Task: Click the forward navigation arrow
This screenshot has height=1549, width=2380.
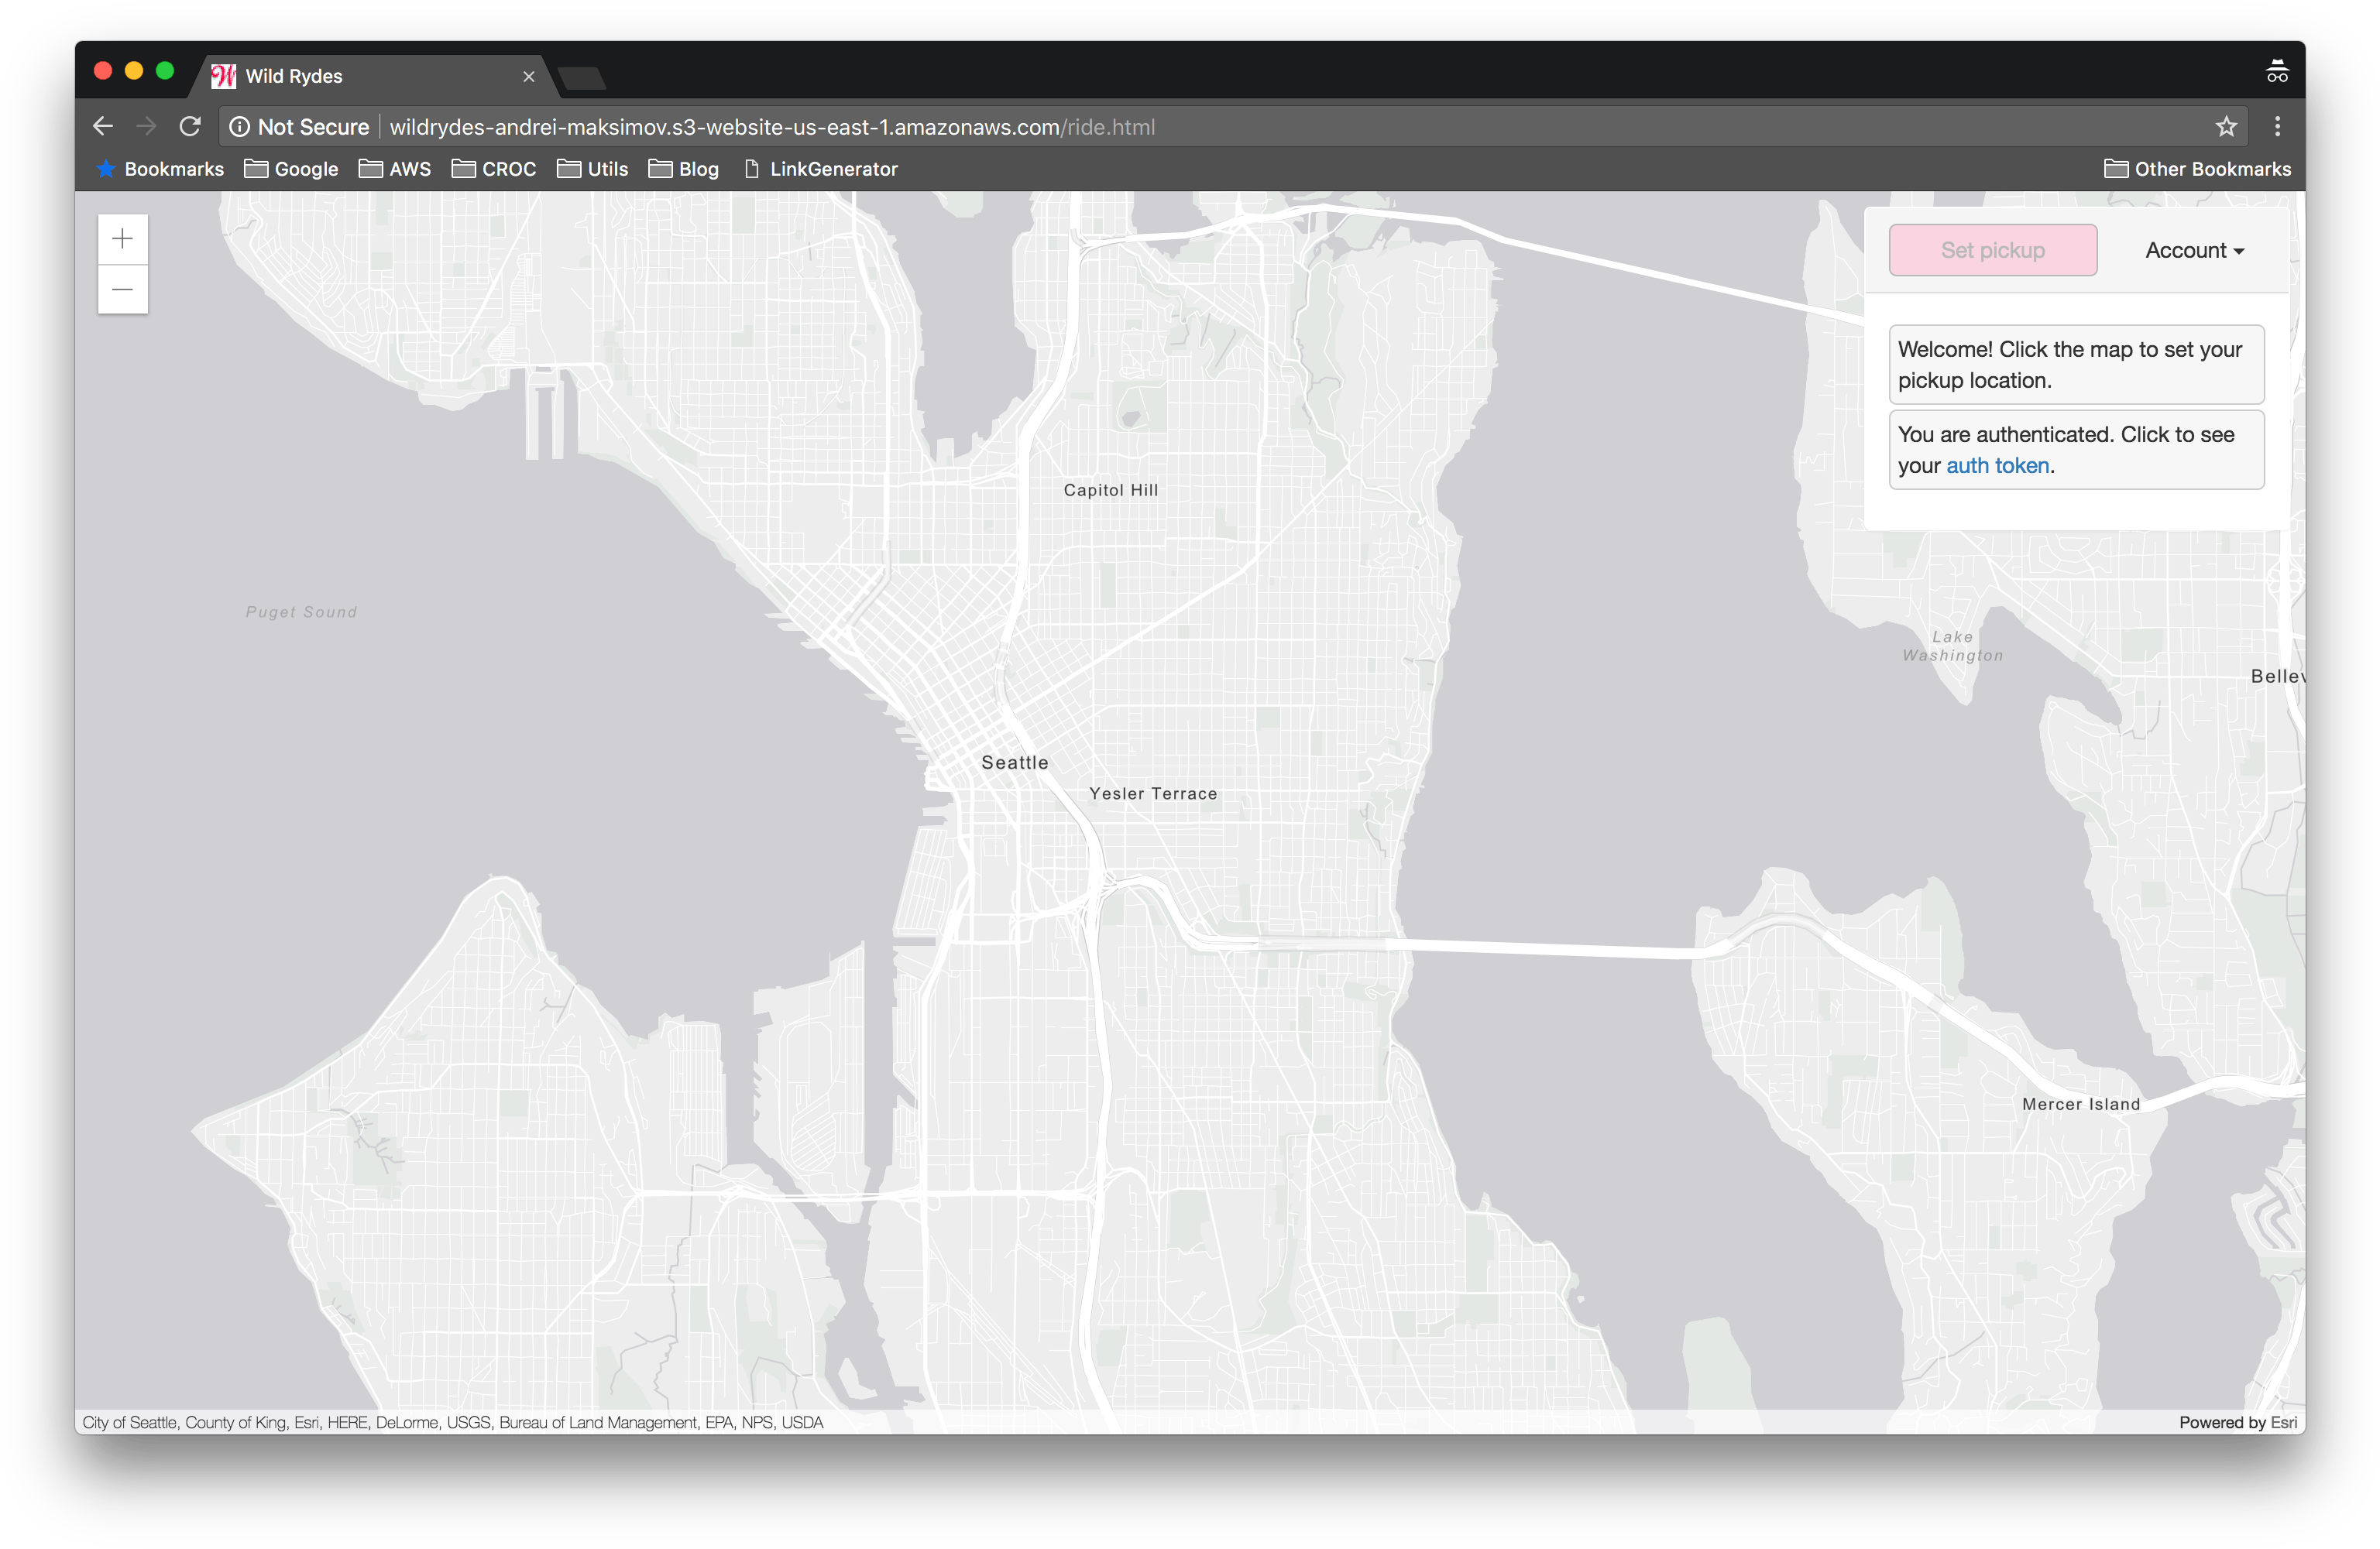Action: coord(147,127)
